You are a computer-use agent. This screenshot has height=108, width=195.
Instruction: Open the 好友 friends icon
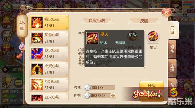pyautogui.click(x=6, y=83)
